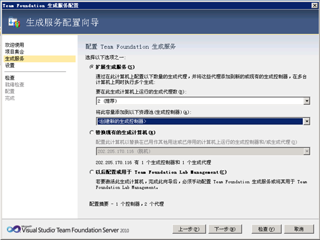This screenshot has height=240, width=320.
Task: Click the 配置 Team Foundation 生成服务 heading
Action: (131, 47)
